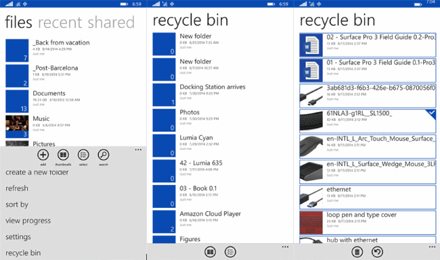Tap the restore icon in right recycle bin
Screen dimensions: 440x260
tap(378, 252)
